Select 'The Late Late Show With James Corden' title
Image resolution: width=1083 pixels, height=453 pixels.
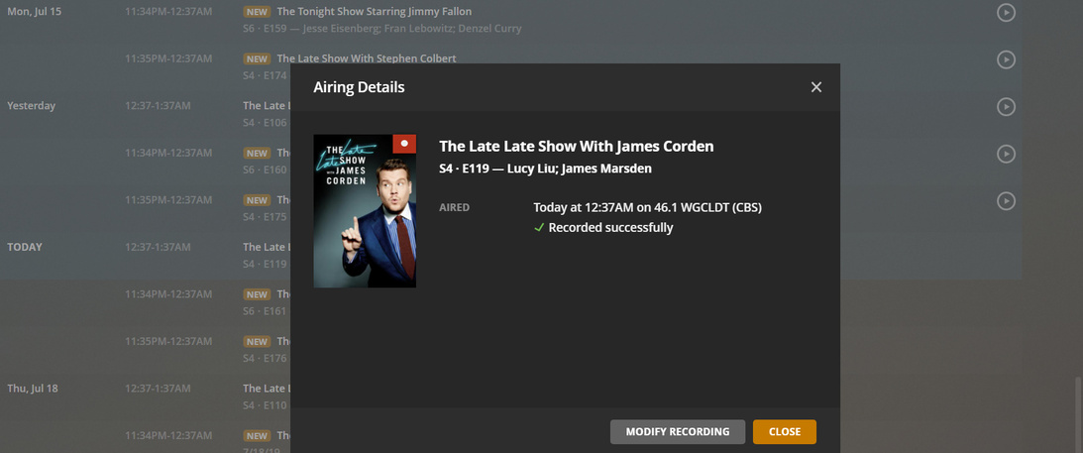coord(577,147)
